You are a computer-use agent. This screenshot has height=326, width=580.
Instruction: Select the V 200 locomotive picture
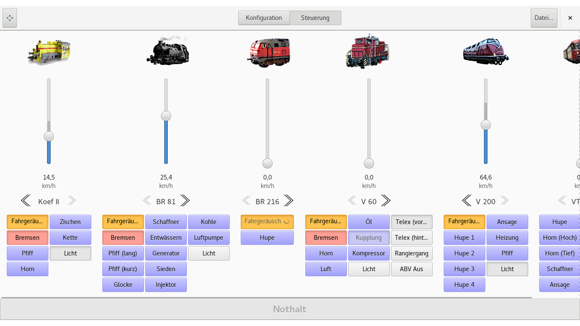pyautogui.click(x=485, y=51)
